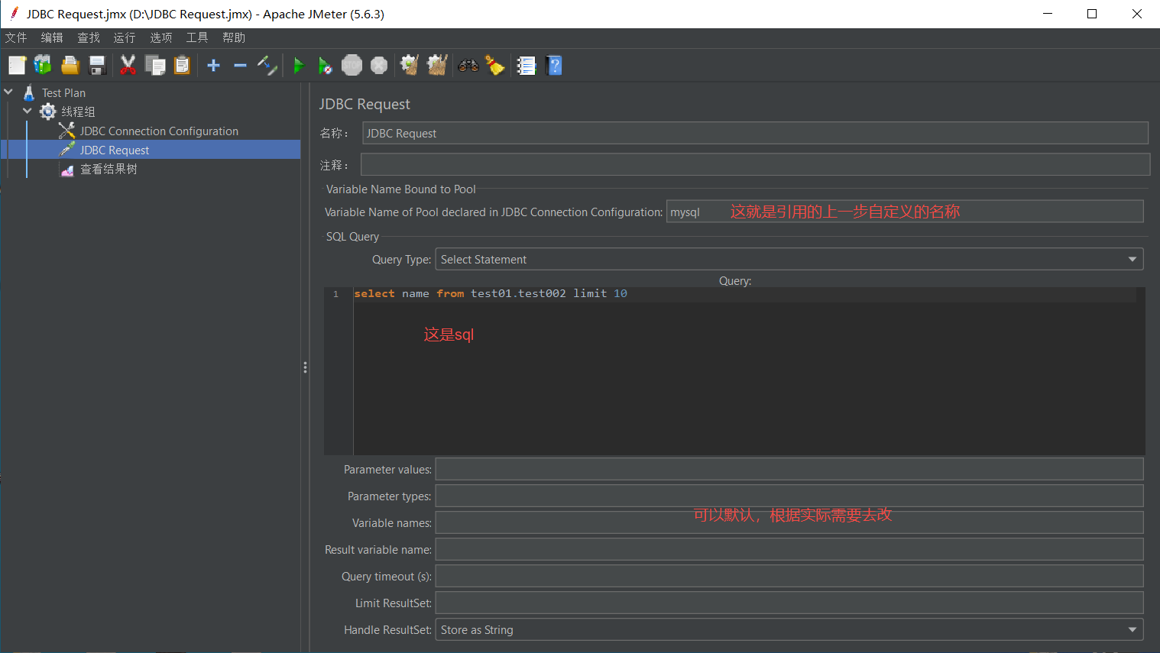Image resolution: width=1160 pixels, height=653 pixels.
Task: Select JDBC Request tree item
Action: pos(115,150)
